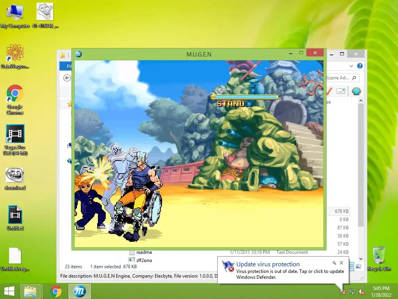
Task: Click the Properties icon in Explorer ribbon
Action: pyautogui.click(x=340, y=91)
